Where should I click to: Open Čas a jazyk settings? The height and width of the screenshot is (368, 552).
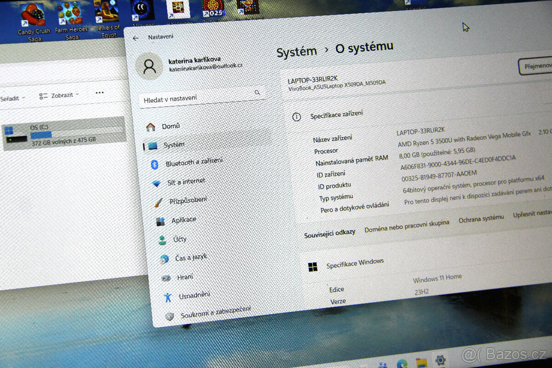point(190,258)
